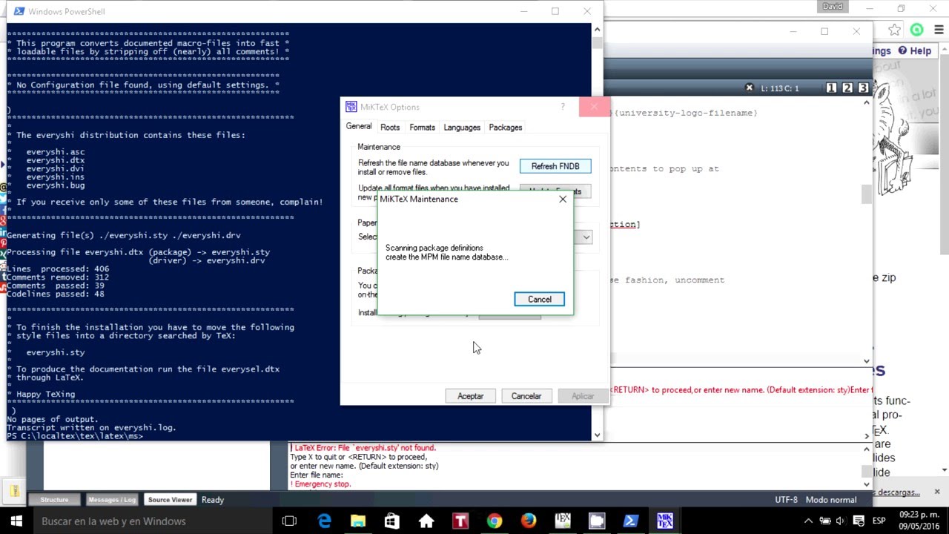Open the Languages tab
Screen dimensions: 949x534
coord(462,128)
